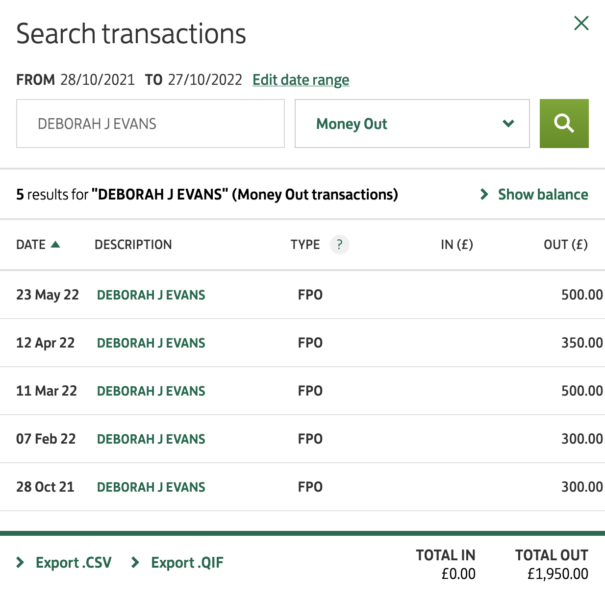Click the date 28 Oct 21
Viewport: 605px width, 600px height.
45,487
